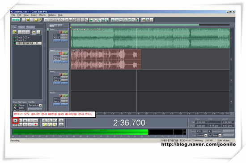Screen dimensions: 246x163
Task: Switch to the Effects panel tab
Action: coord(21,27)
